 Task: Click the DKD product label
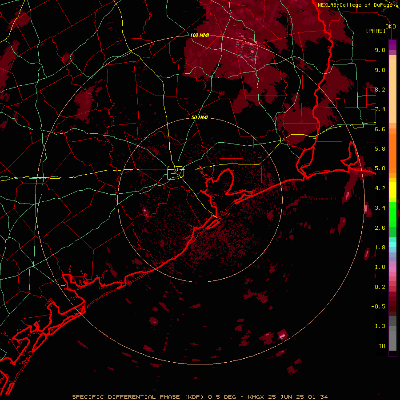point(391,27)
